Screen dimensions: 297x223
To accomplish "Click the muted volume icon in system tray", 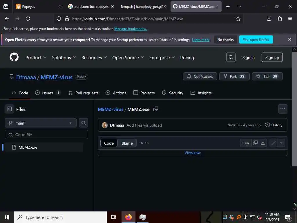I will pos(259,217).
